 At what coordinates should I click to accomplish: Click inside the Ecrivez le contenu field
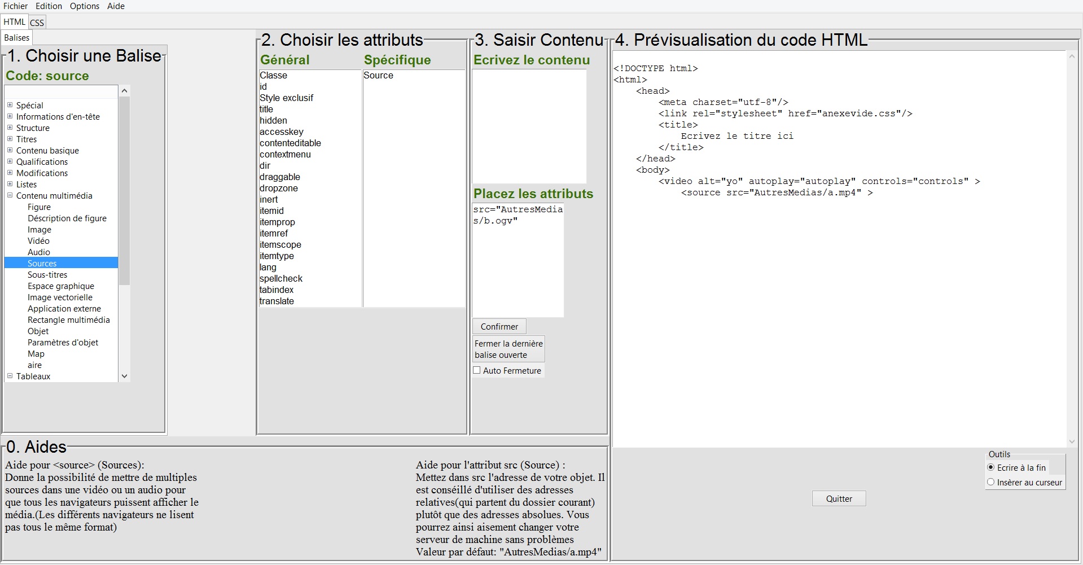click(x=529, y=125)
